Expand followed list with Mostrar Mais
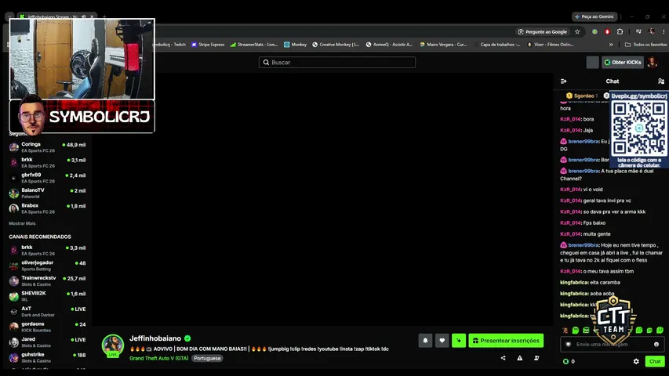The width and height of the screenshot is (669, 376). [x=22, y=223]
